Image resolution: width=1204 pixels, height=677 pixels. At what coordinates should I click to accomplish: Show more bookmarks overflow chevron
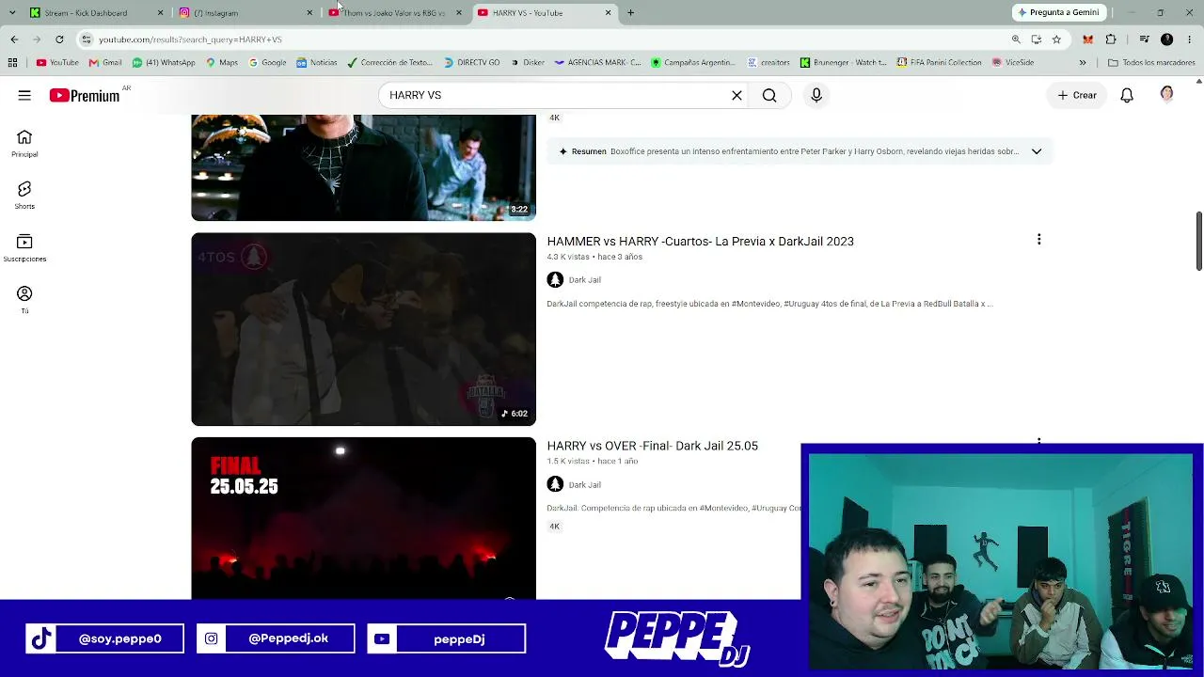(x=1083, y=63)
